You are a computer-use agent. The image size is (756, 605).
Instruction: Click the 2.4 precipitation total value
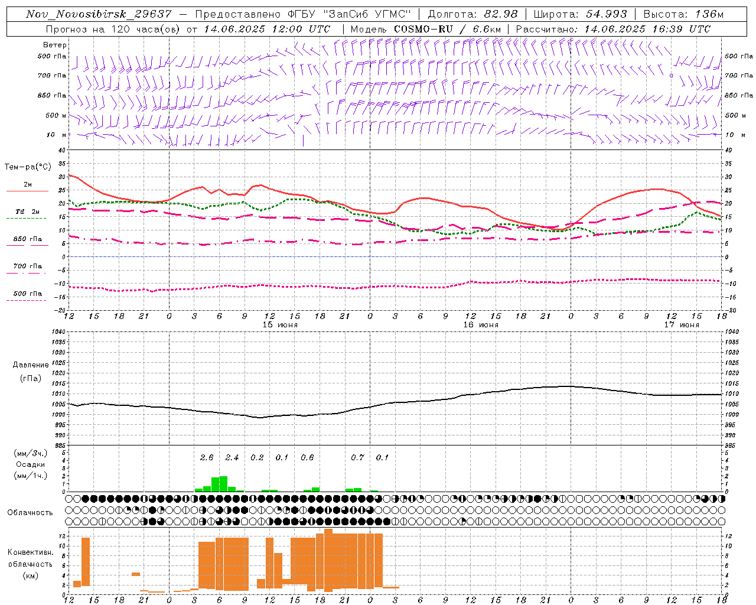[x=232, y=457]
